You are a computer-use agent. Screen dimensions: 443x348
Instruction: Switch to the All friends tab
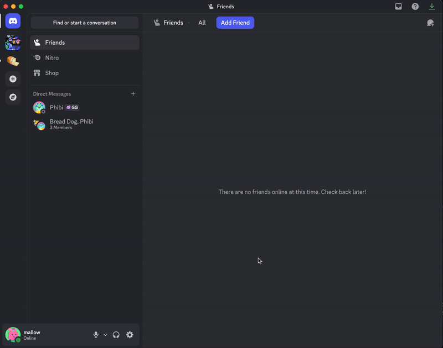pos(202,23)
